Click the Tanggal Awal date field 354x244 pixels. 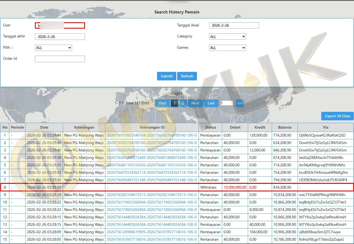pos(234,25)
